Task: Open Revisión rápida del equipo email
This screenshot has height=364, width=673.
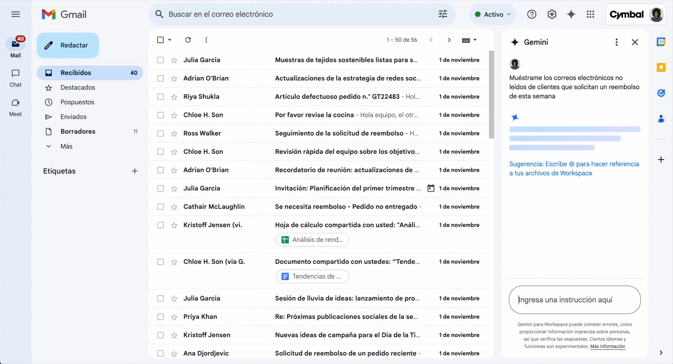Action: click(318, 152)
